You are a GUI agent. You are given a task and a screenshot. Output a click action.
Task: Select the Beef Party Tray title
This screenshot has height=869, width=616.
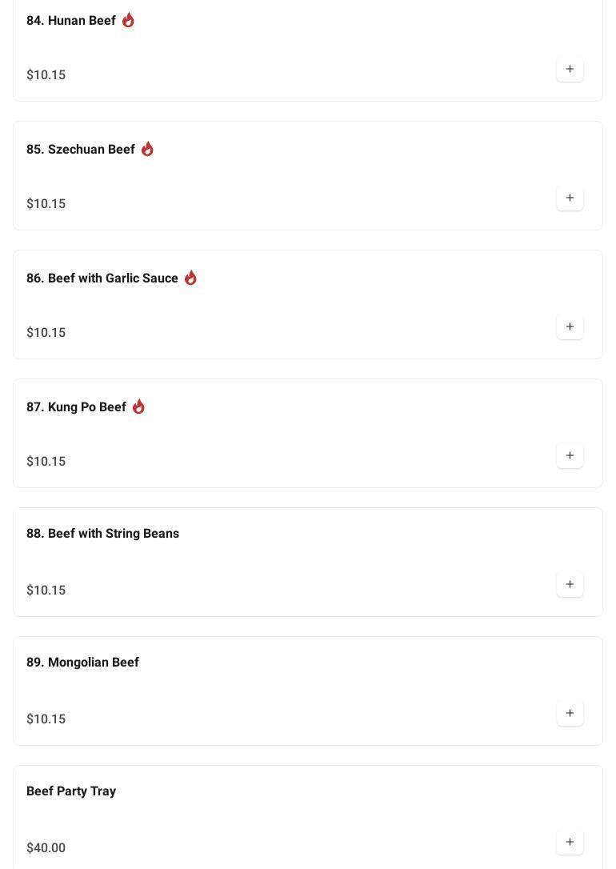pyautogui.click(x=71, y=791)
